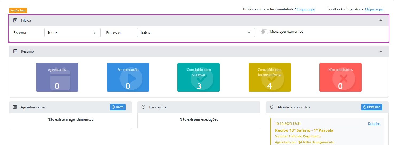Open the Concluído com inconsistência card
This screenshot has height=145, width=394.
point(270,77)
